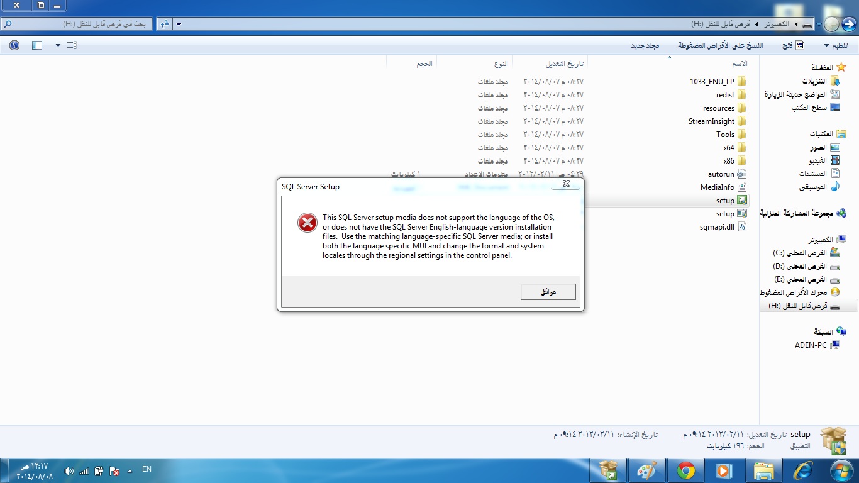Click مجموعة المشاركة المنزلية homegroup
Viewport: 859px width, 483px height.
point(803,213)
